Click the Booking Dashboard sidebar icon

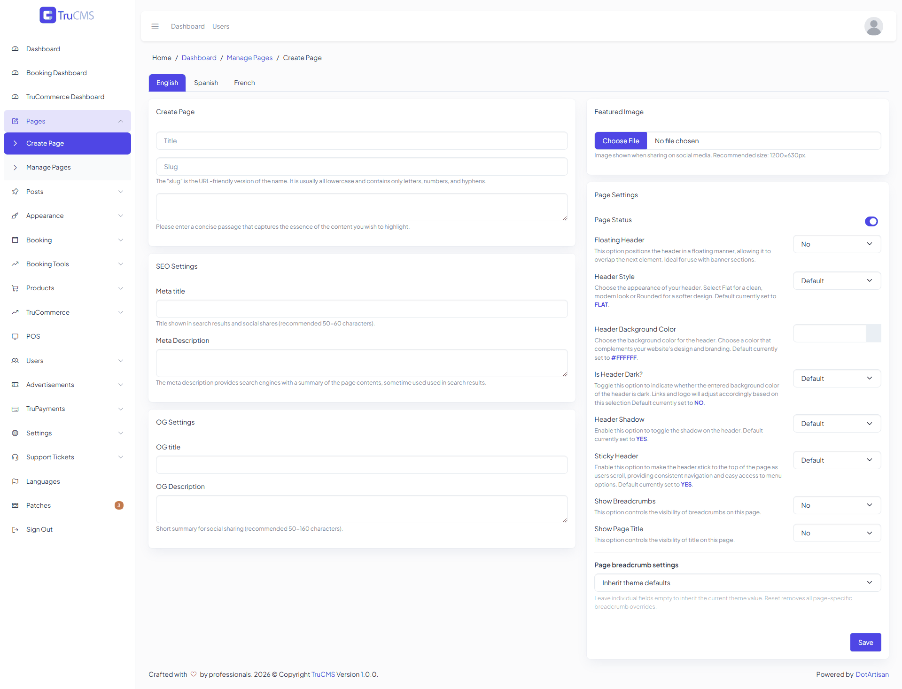[15, 73]
